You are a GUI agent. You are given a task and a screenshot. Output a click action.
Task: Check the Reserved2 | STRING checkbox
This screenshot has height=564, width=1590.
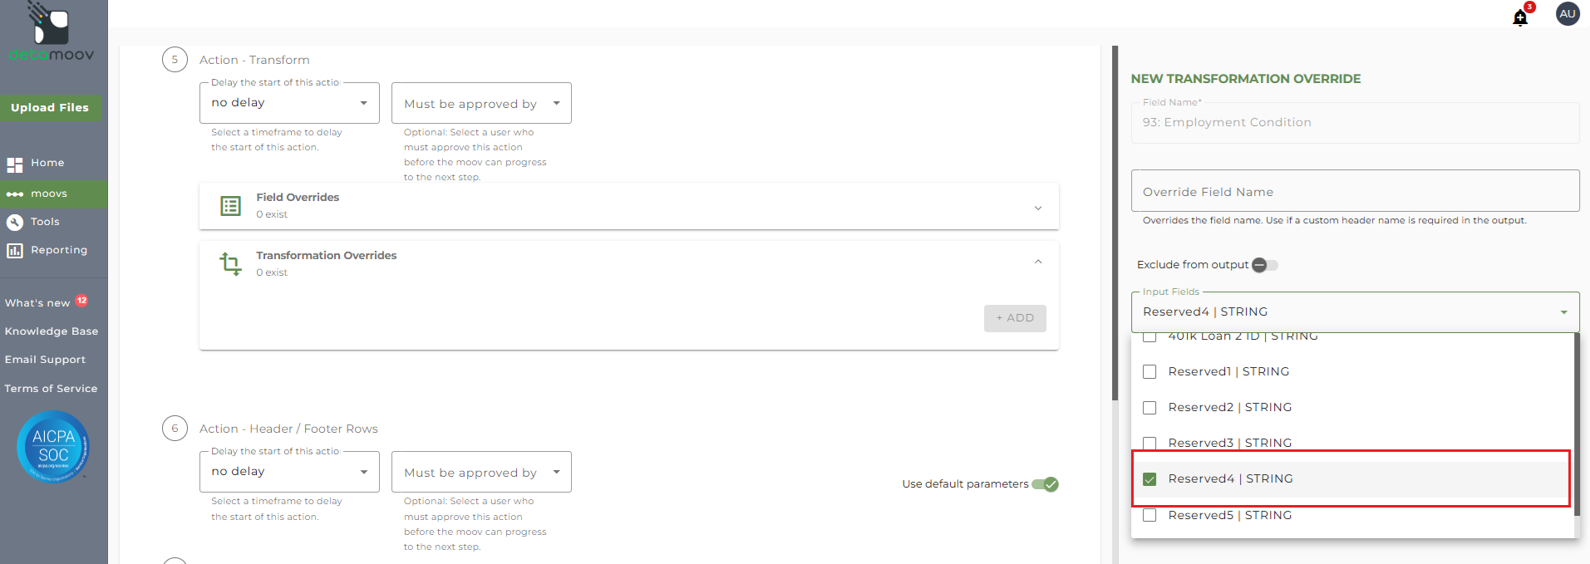(1149, 408)
